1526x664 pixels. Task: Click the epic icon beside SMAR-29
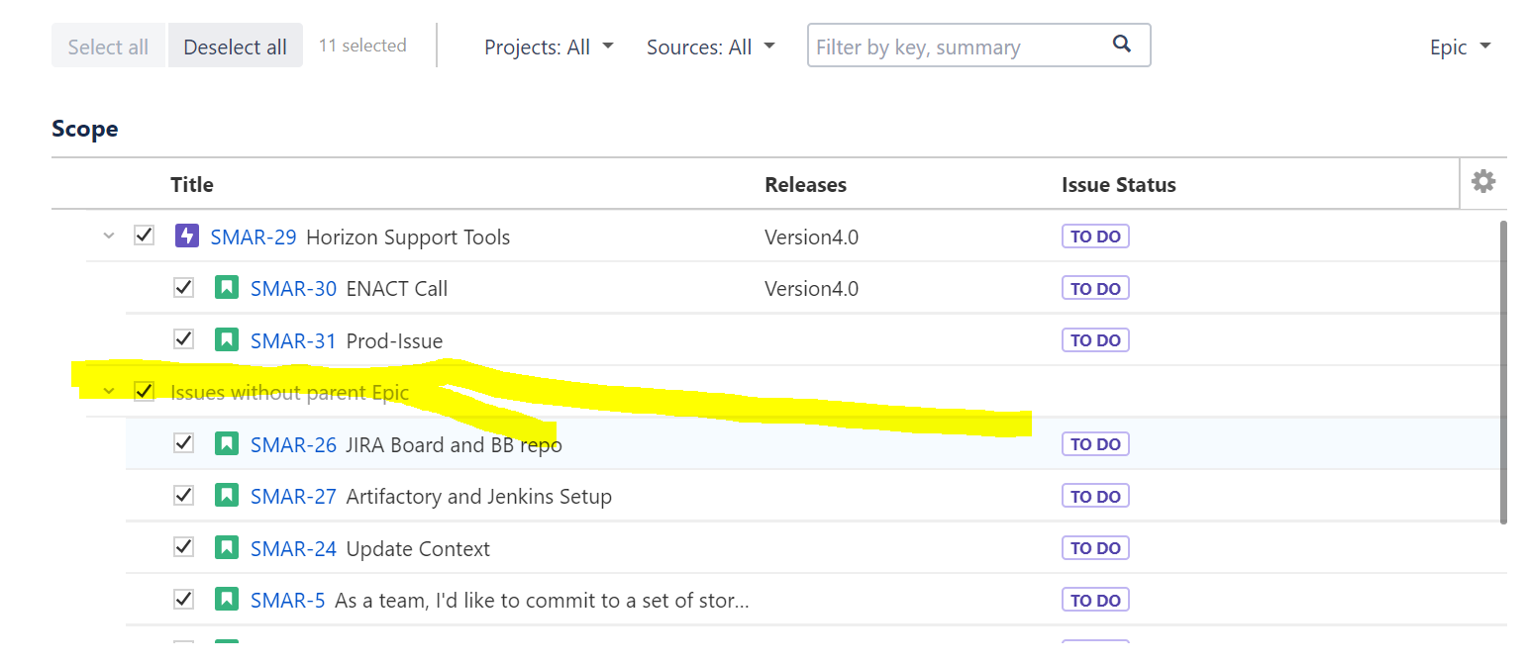click(187, 236)
